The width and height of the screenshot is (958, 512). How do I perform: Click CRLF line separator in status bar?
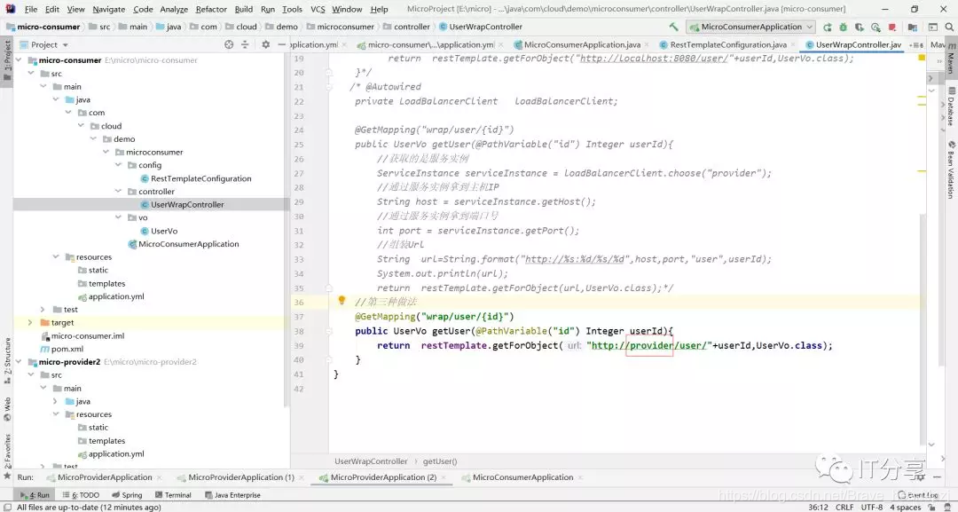[844, 507]
